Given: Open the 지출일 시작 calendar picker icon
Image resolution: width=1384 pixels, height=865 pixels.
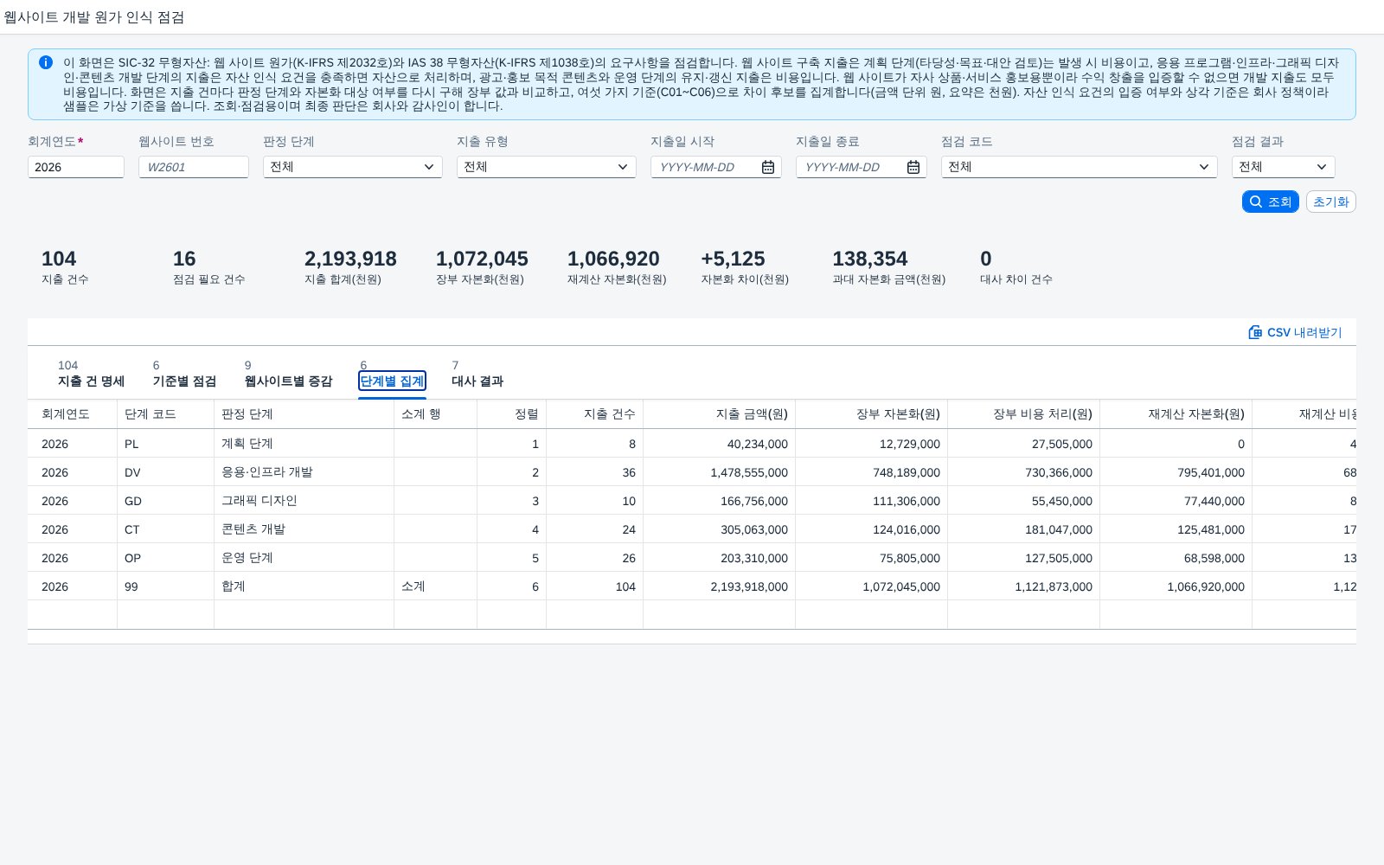Looking at the screenshot, I should coord(768,167).
